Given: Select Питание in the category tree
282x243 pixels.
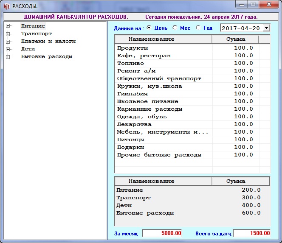Looking at the screenshot, I should (33, 26).
